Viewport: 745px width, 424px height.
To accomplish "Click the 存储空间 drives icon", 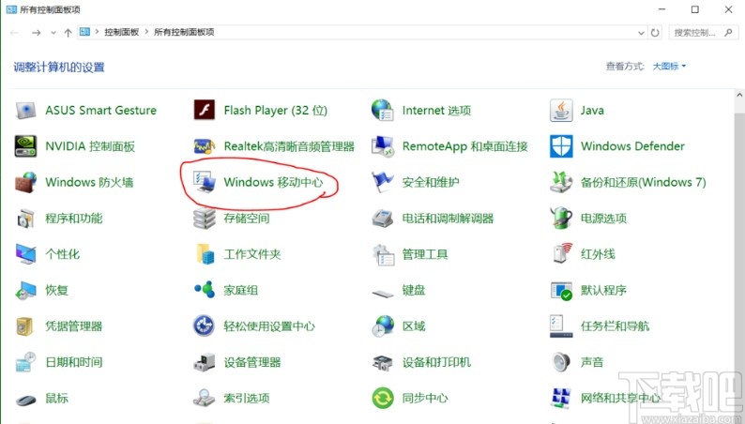I will tap(205, 219).
